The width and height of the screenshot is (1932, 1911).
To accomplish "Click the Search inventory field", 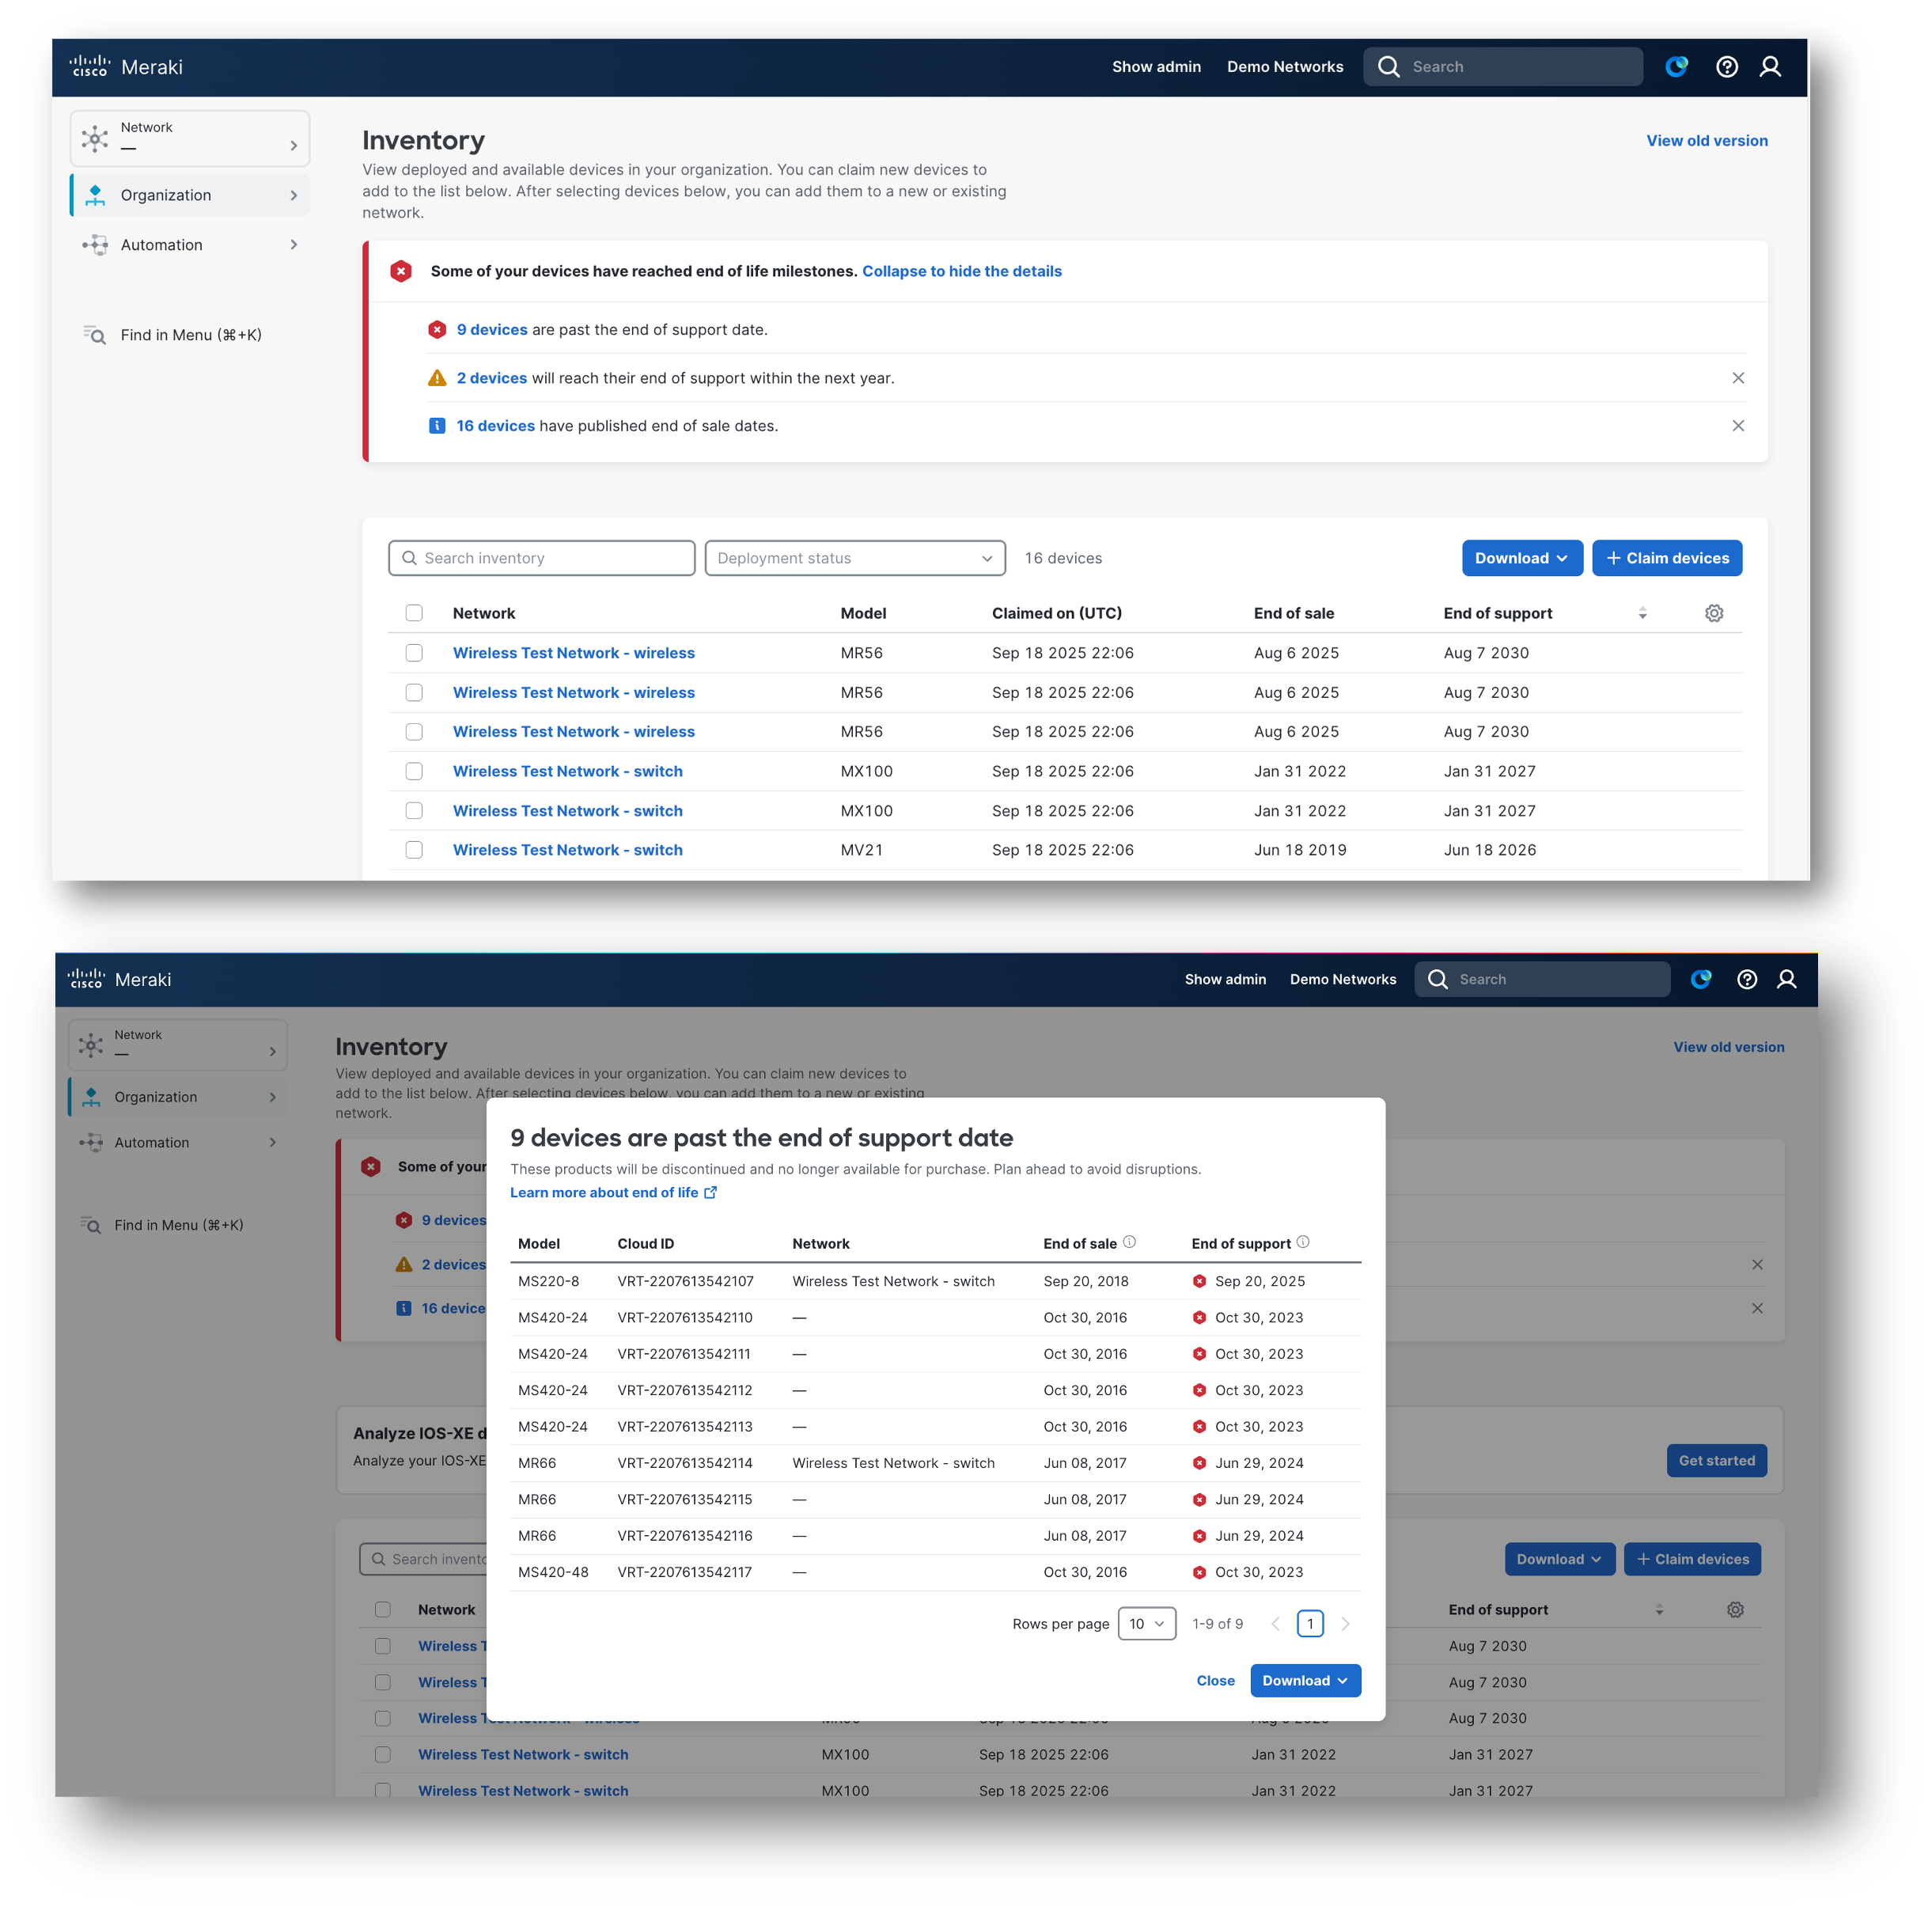I will (540, 558).
